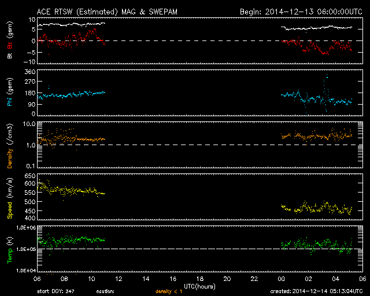The width and height of the screenshot is (370, 296).
Task: Click the -10 tick label on Bt Bz axis
Action: (29, 62)
